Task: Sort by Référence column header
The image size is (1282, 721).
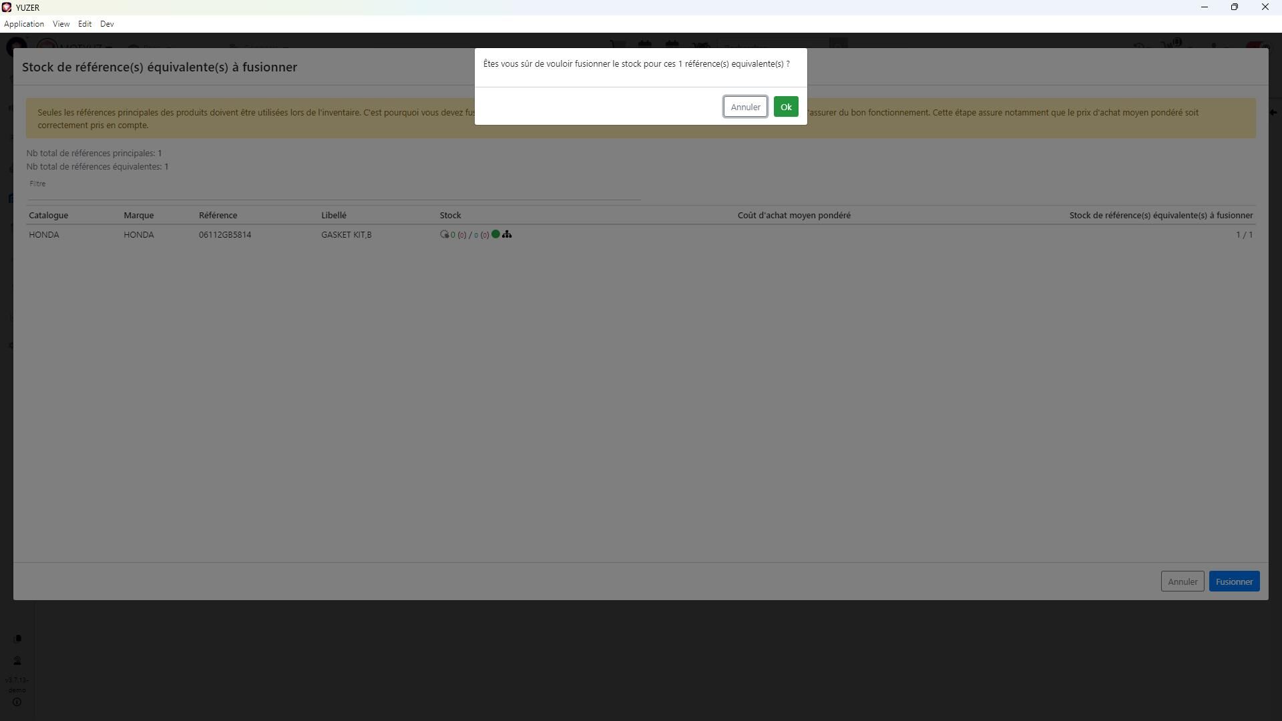Action: [x=218, y=215]
